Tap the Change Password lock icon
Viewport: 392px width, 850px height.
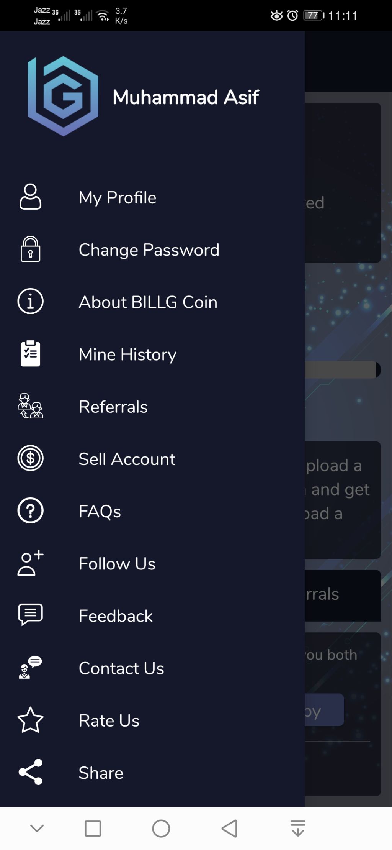[x=30, y=249]
